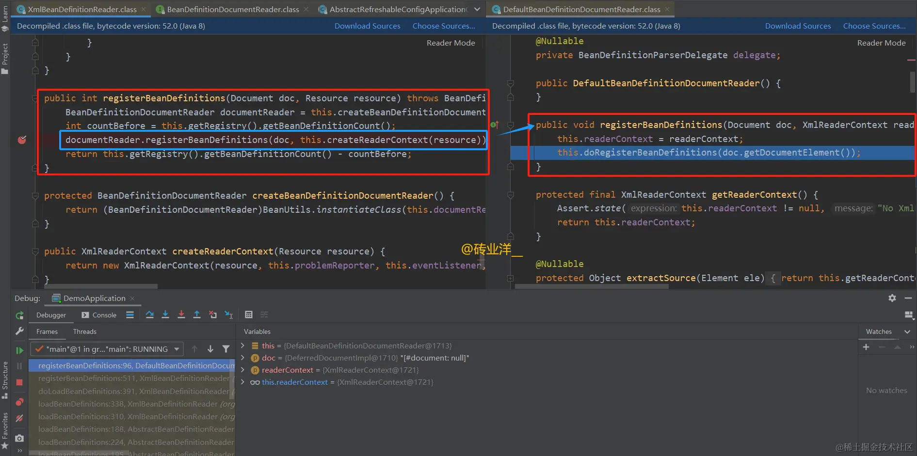Toggle fold of createBeanDefinitionDocumentReader method
Image resolution: width=917 pixels, height=456 pixels.
[35, 196]
